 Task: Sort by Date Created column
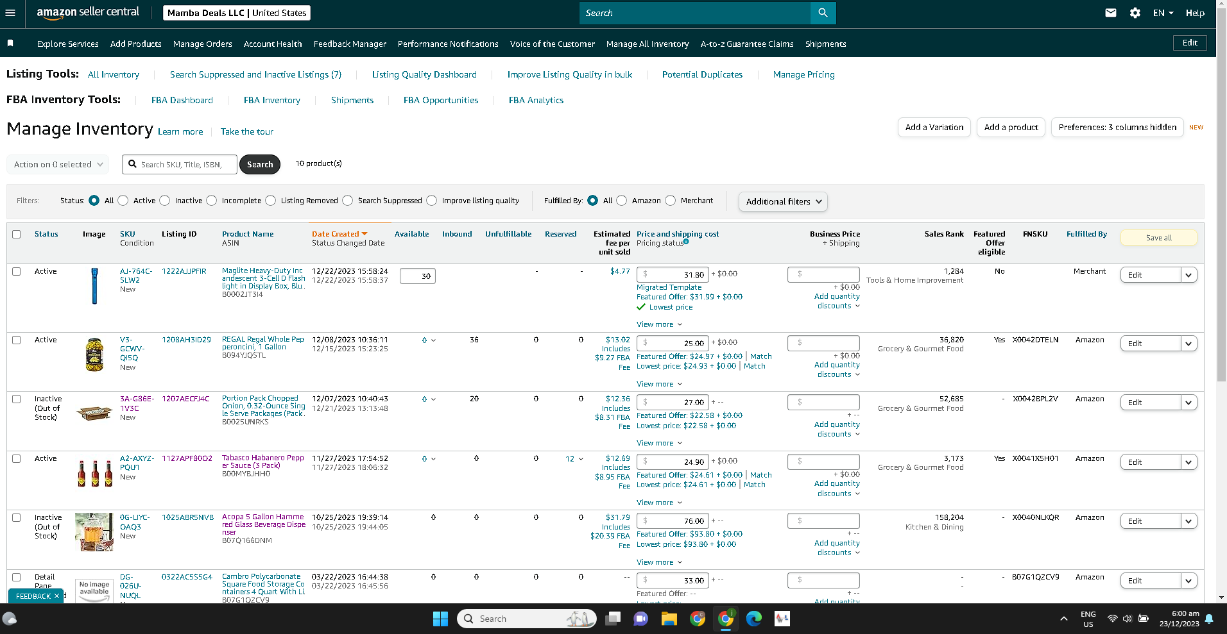pyautogui.click(x=339, y=234)
